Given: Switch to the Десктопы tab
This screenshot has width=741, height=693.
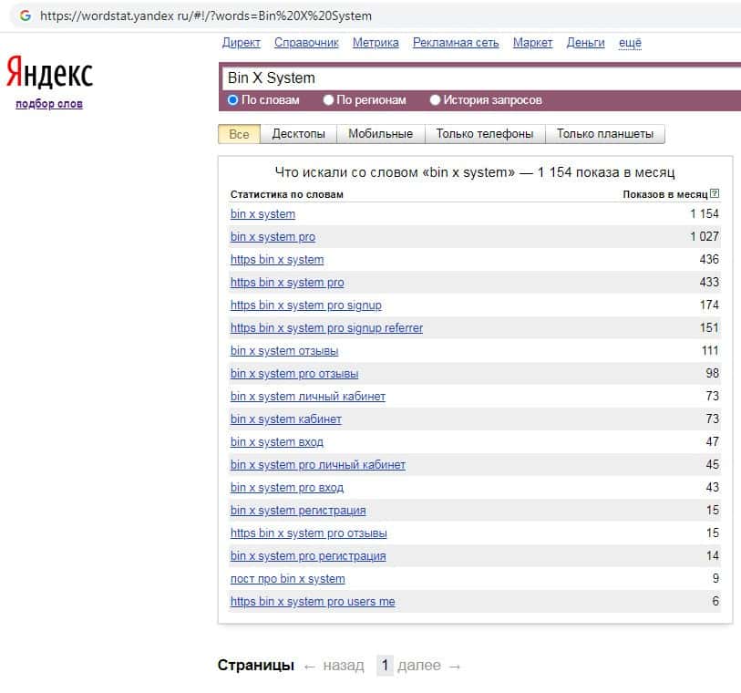Looking at the screenshot, I should click(x=298, y=134).
